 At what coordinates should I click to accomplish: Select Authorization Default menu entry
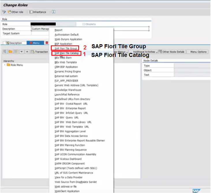[67, 35]
